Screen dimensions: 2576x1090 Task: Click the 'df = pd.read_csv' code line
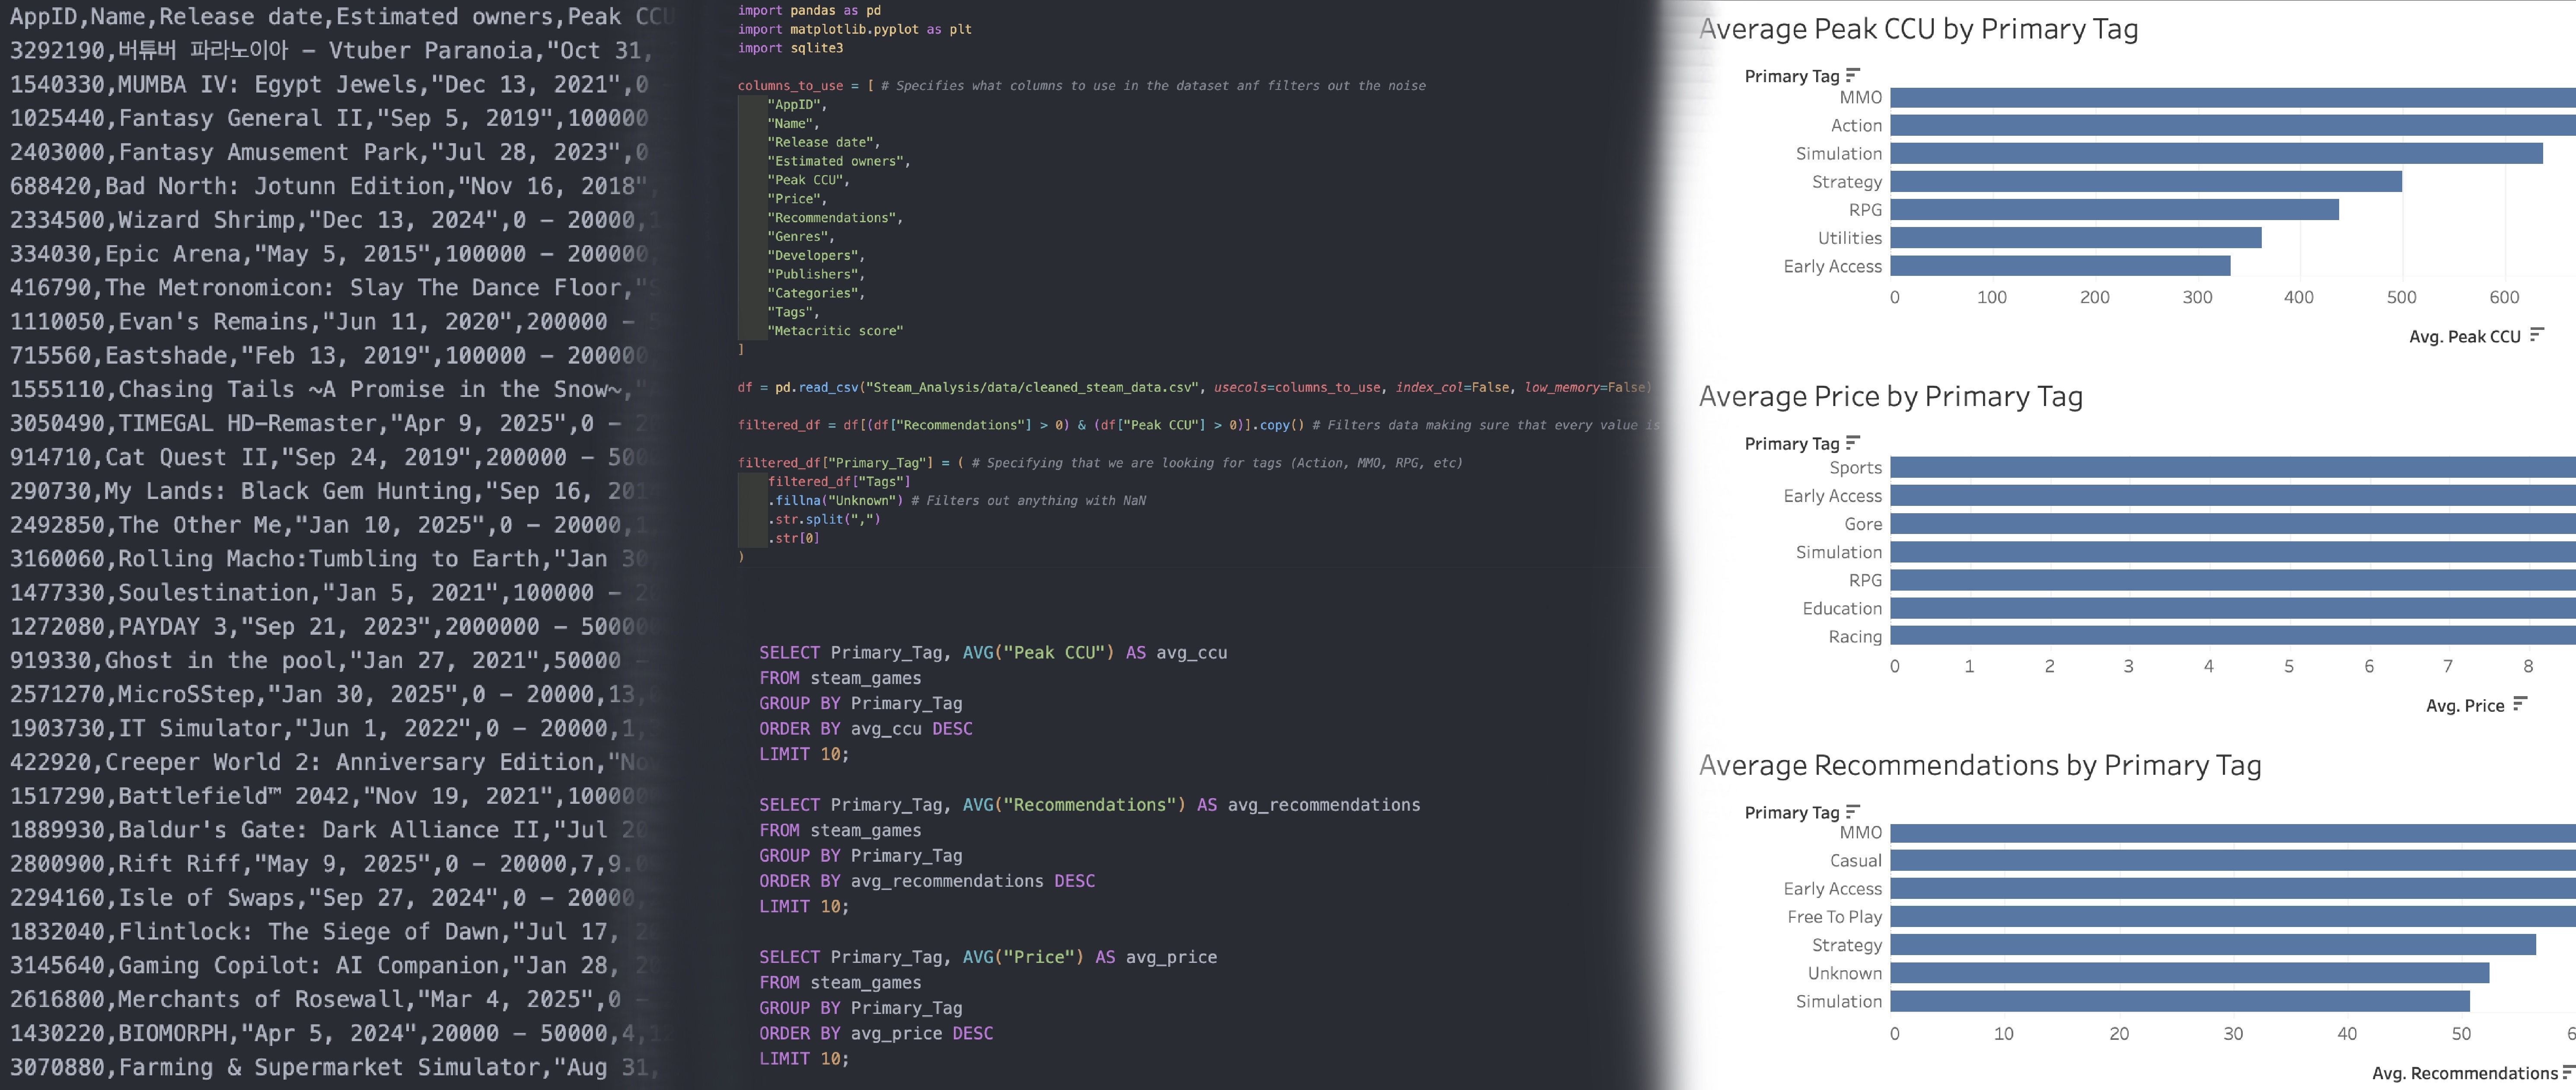pos(1194,387)
